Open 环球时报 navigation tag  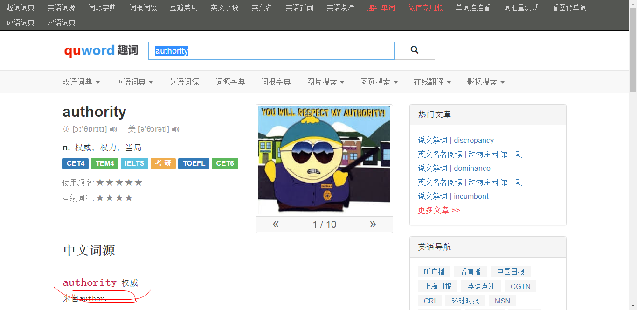pyautogui.click(x=465, y=301)
